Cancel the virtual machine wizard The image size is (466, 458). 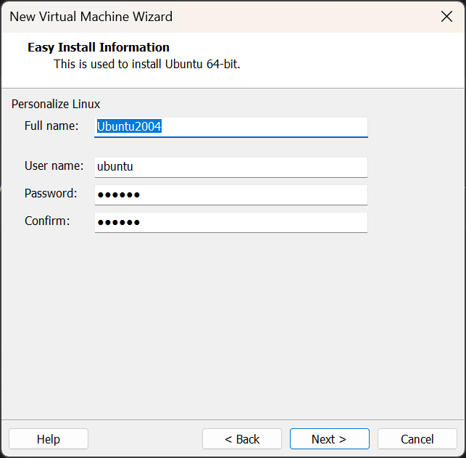pyautogui.click(x=417, y=439)
